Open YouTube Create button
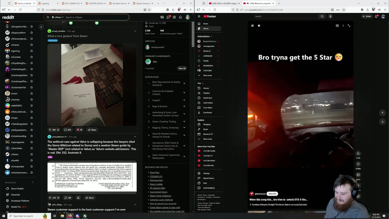The width and height of the screenshot is (389, 219). click(367, 16)
